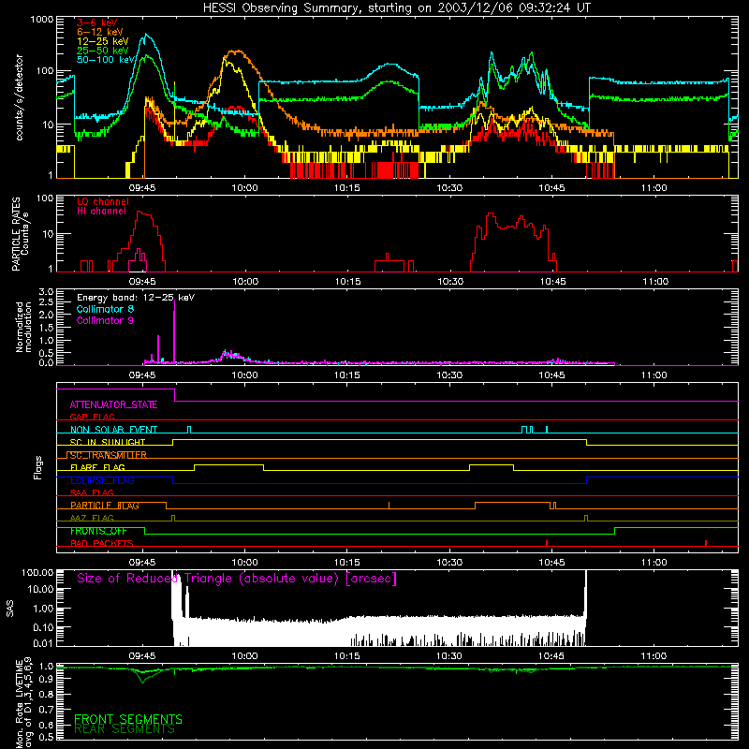749x749 pixels.
Task: Click the FLARE_FLAG label
Action: (97, 467)
